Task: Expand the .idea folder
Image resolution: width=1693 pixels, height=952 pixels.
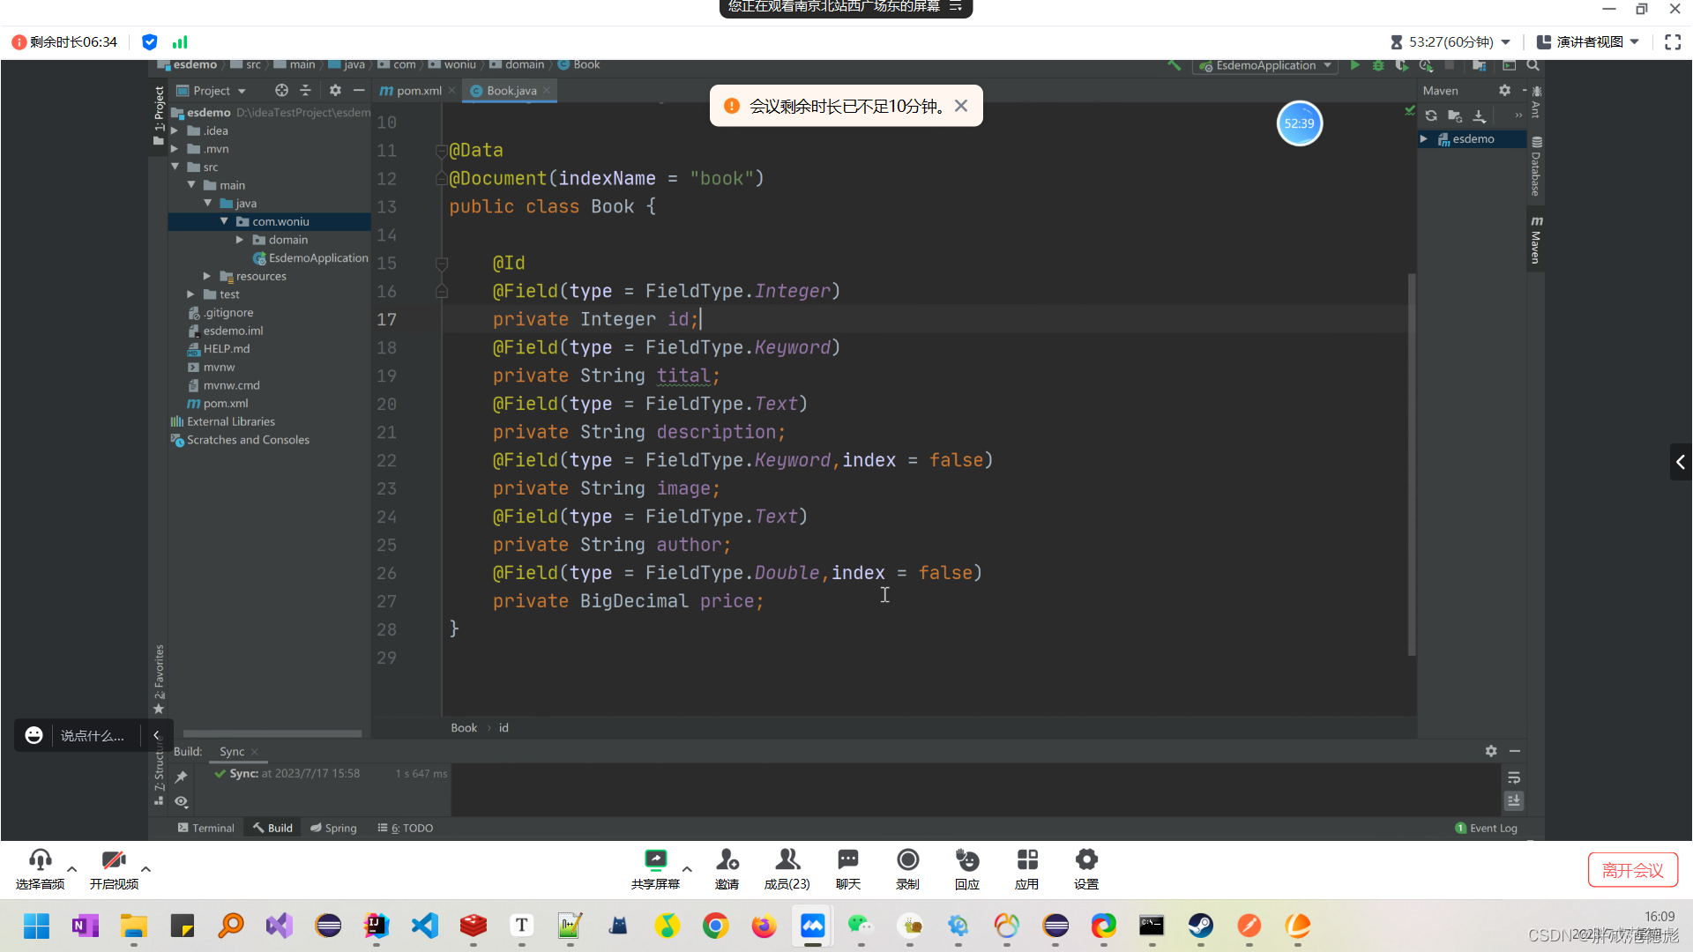Action: point(175,130)
